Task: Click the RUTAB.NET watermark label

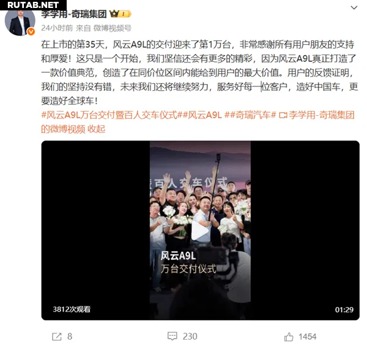Action: point(33,5)
